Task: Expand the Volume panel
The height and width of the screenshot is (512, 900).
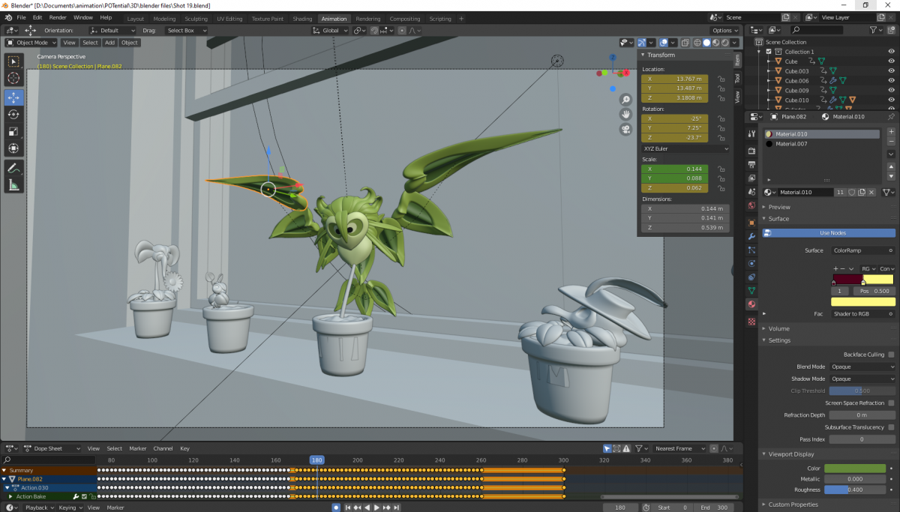Action: point(778,328)
